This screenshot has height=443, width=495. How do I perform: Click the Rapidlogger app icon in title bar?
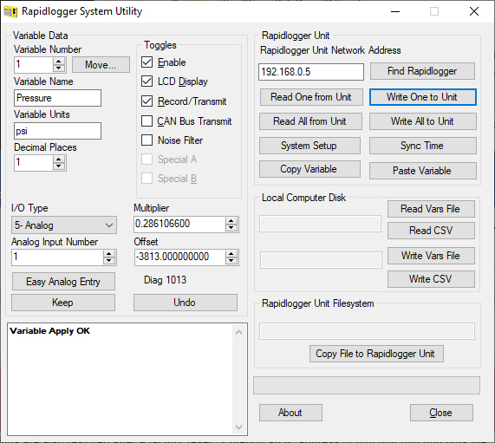click(x=10, y=11)
